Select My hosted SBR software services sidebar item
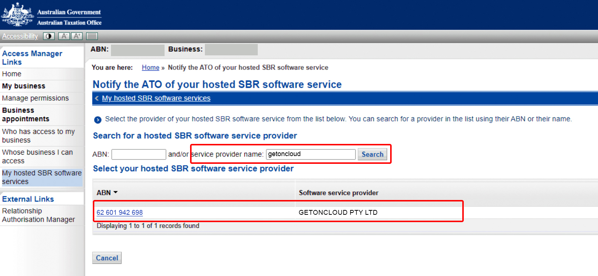598x276 pixels. click(x=42, y=177)
